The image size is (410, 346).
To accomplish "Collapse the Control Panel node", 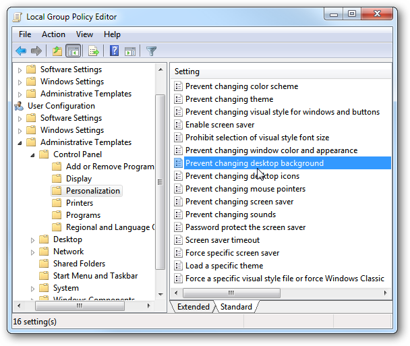I will coord(32,155).
